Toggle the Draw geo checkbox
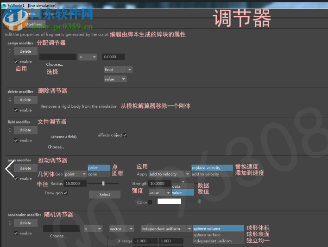This screenshot has height=247, width=328. coord(65,193)
